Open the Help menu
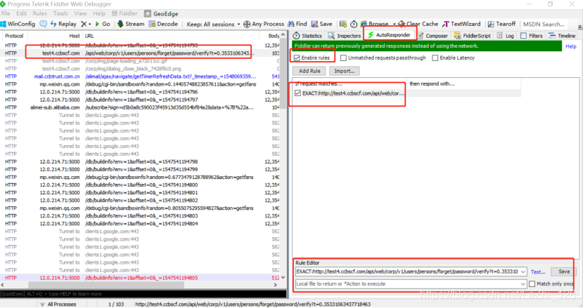Screen dimensions: 583x308 click(x=99, y=13)
